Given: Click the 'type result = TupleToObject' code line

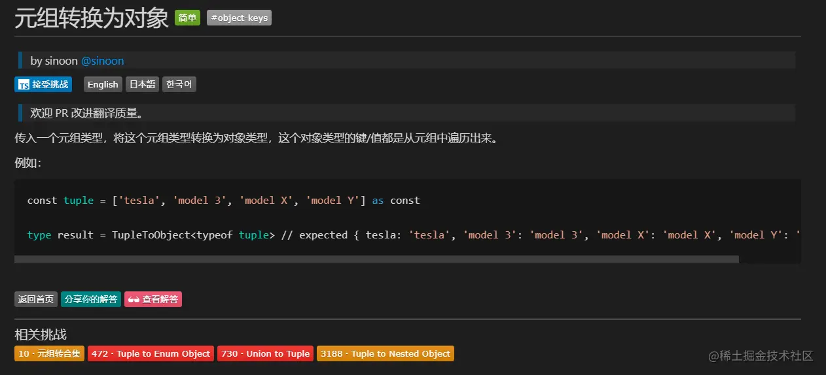Looking at the screenshot, I should point(414,235).
